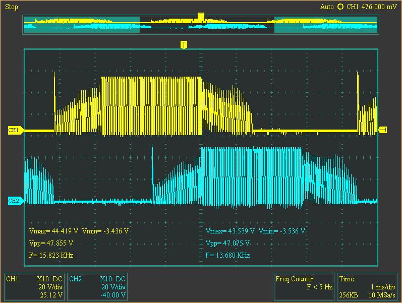Click the CH1 channel marker on left edge

tap(14, 131)
